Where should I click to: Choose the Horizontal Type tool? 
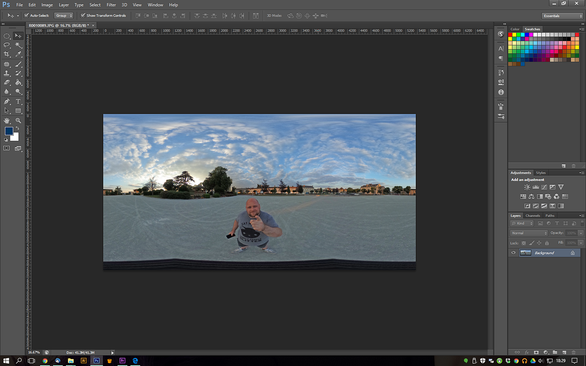tap(18, 102)
